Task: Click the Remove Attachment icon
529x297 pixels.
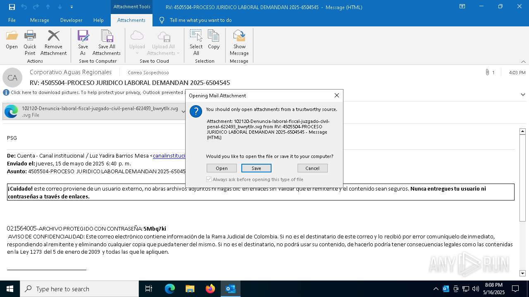Action: pyautogui.click(x=53, y=43)
